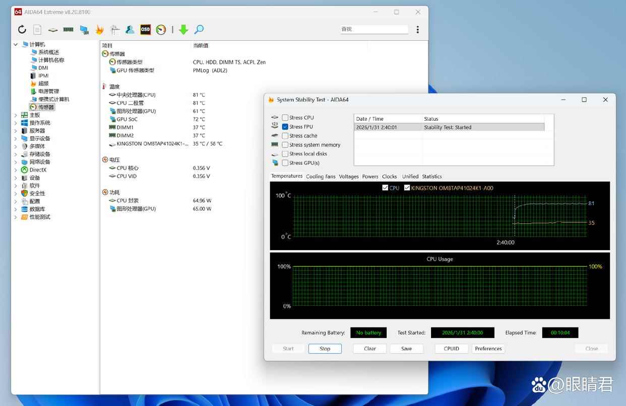Toggle the KINGSTON graph legend checkbox

407,188
